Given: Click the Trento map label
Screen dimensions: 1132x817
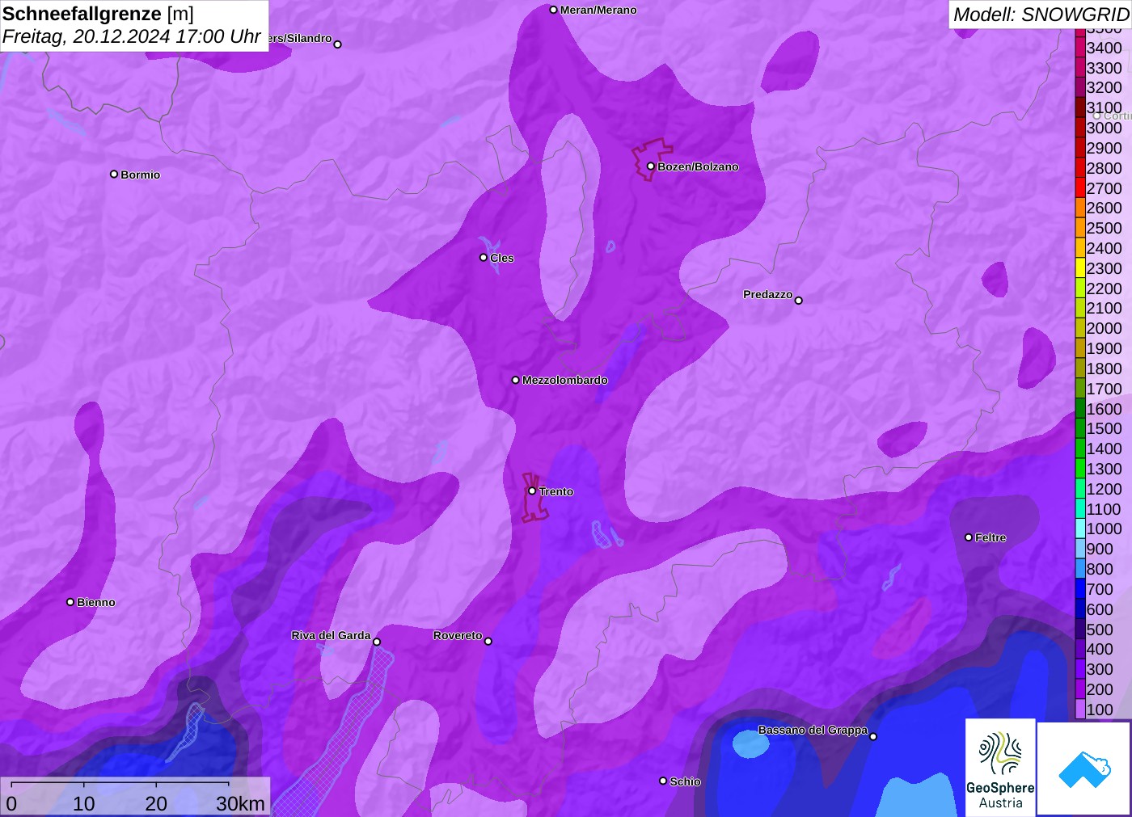Looking at the screenshot, I should [556, 491].
